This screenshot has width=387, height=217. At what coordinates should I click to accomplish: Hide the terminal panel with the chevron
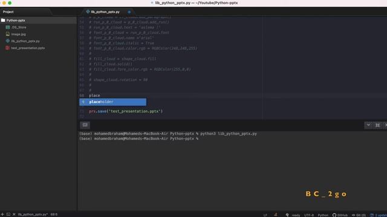(x=368, y=125)
